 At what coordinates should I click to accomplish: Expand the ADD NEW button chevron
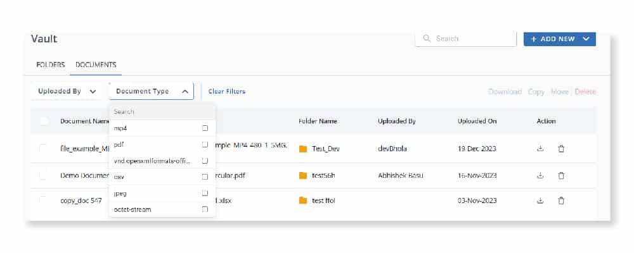click(x=586, y=39)
